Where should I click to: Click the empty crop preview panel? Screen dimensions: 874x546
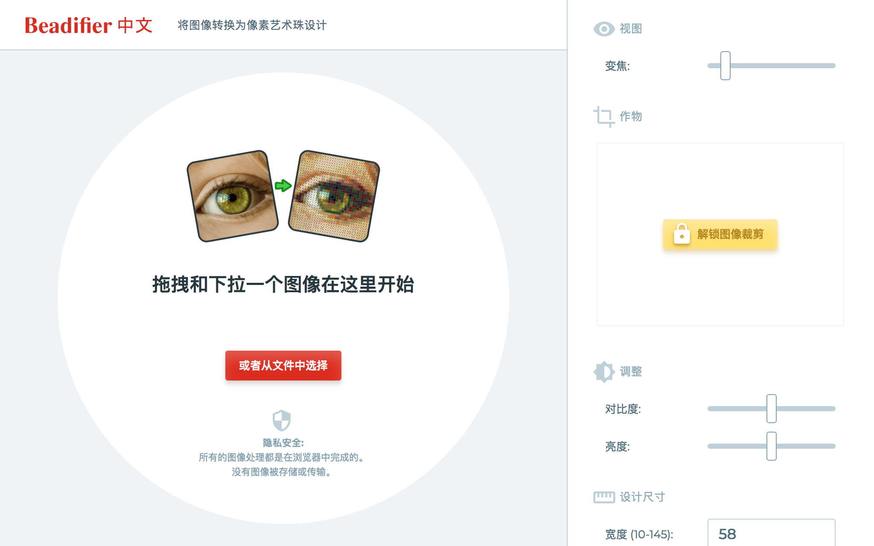pyautogui.click(x=720, y=234)
